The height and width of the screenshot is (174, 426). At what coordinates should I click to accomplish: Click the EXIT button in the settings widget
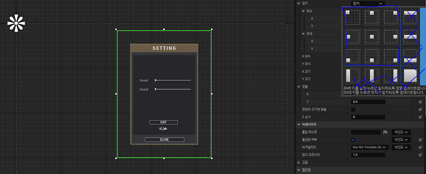click(x=163, y=122)
